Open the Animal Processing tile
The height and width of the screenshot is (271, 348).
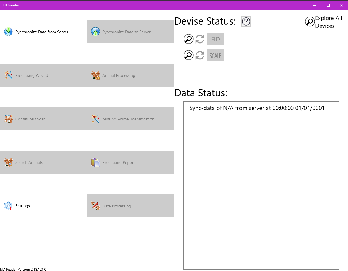coord(131,75)
